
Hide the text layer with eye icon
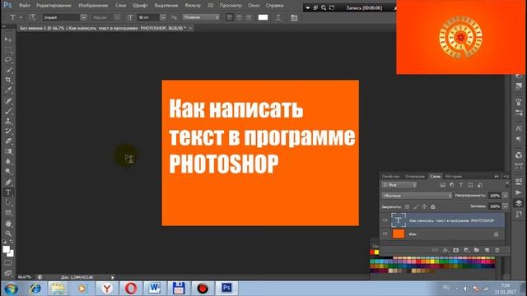pos(385,220)
